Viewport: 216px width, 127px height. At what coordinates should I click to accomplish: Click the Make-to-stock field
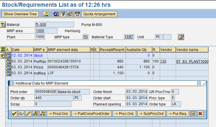pos(73,92)
